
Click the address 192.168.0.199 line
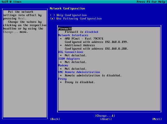(97, 42)
